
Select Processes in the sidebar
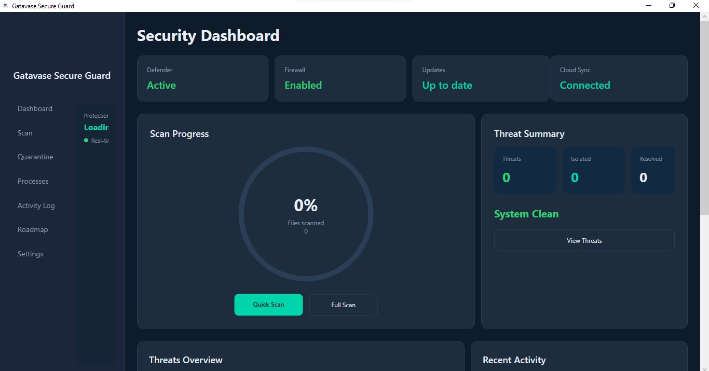(33, 181)
